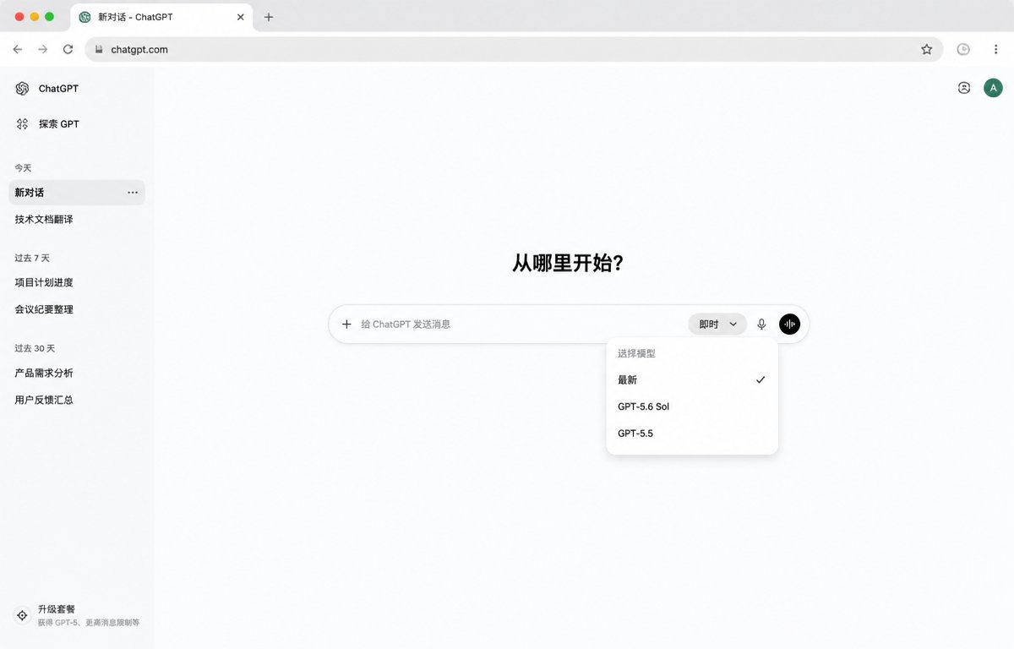Click the plus attach icon in message box
This screenshot has height=649, width=1014.
point(346,324)
